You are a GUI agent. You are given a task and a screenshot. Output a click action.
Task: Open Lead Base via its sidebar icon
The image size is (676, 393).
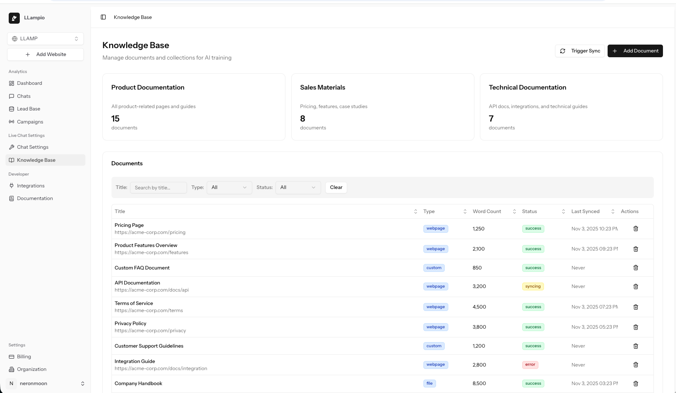[12, 109]
